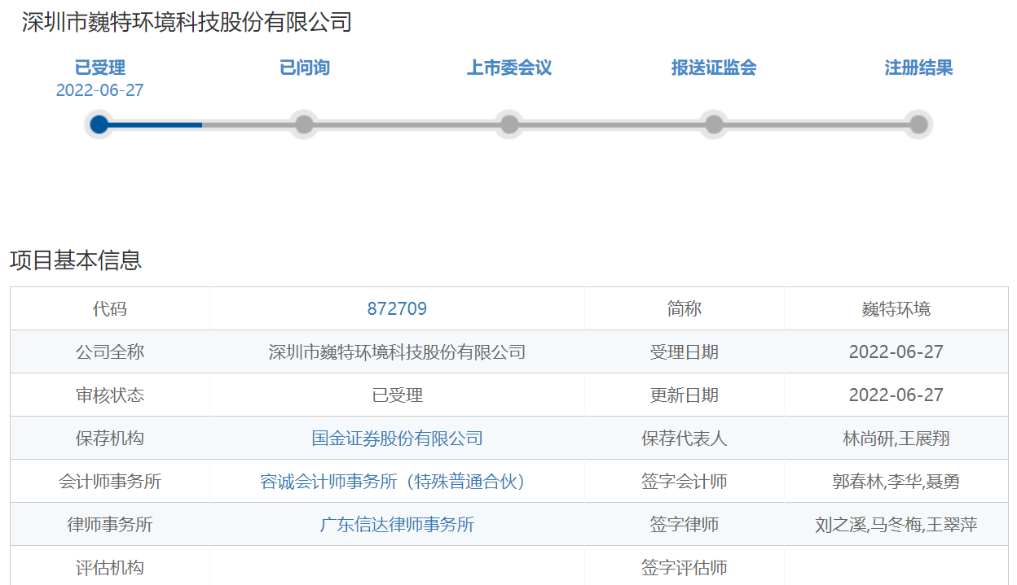Open the stock code link 872709

(x=397, y=309)
